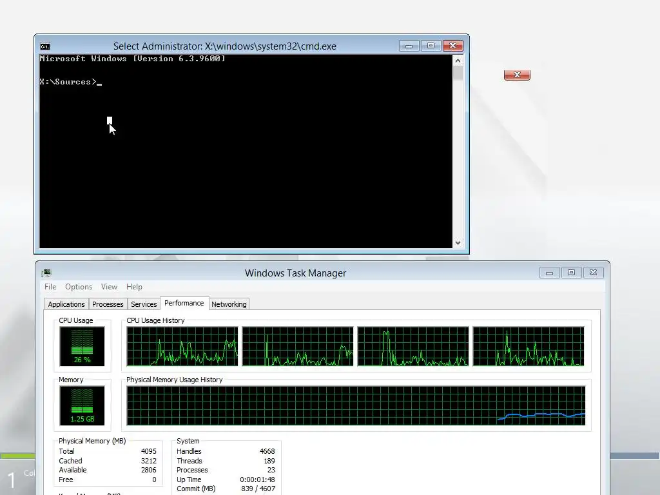The height and width of the screenshot is (495, 660).
Task: Switch to the Applications tab
Action: 66,304
